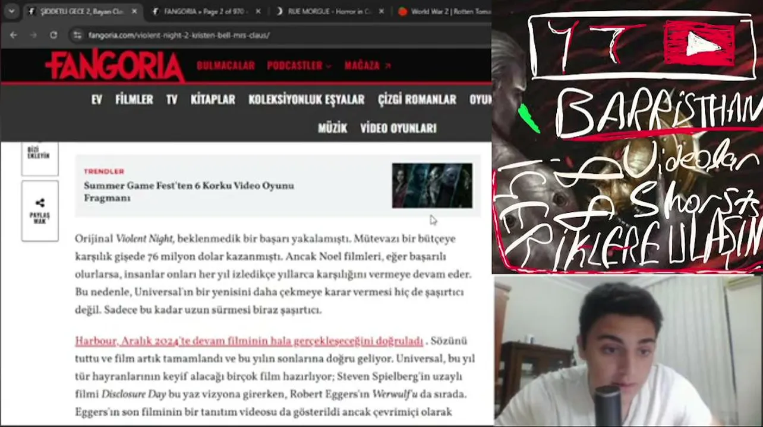763x427 pixels.
Task: Open the TV navigation item
Action: 172,100
